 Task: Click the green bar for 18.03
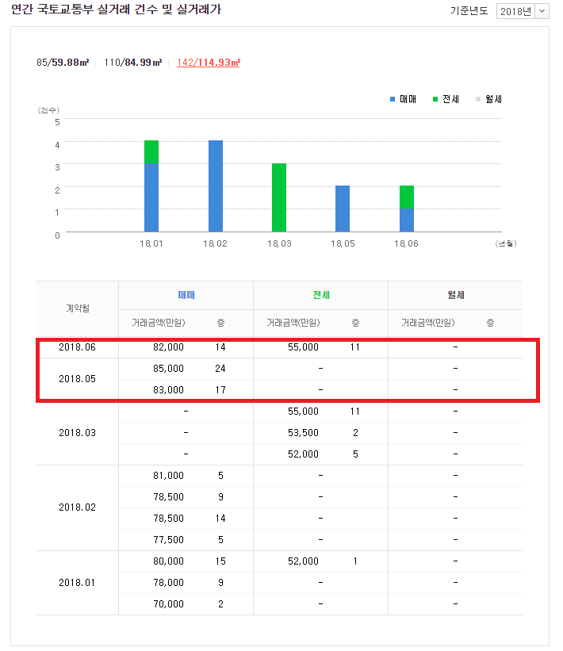pos(279,197)
